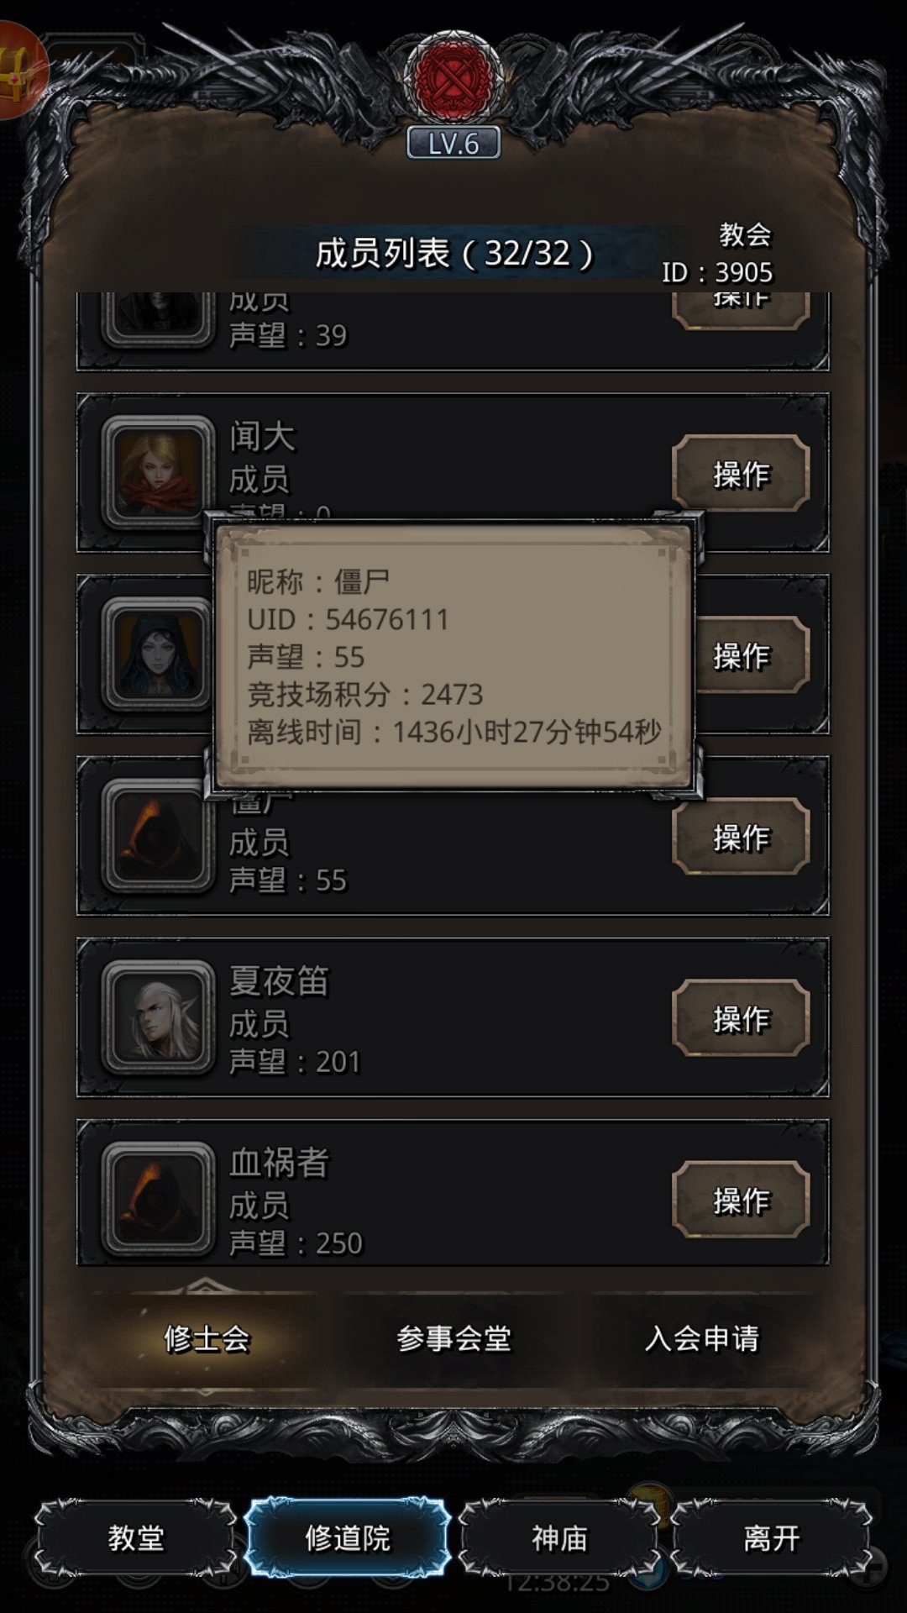Select 修道院 in bottom navigation
The height and width of the screenshot is (1613, 907).
pos(348,1538)
